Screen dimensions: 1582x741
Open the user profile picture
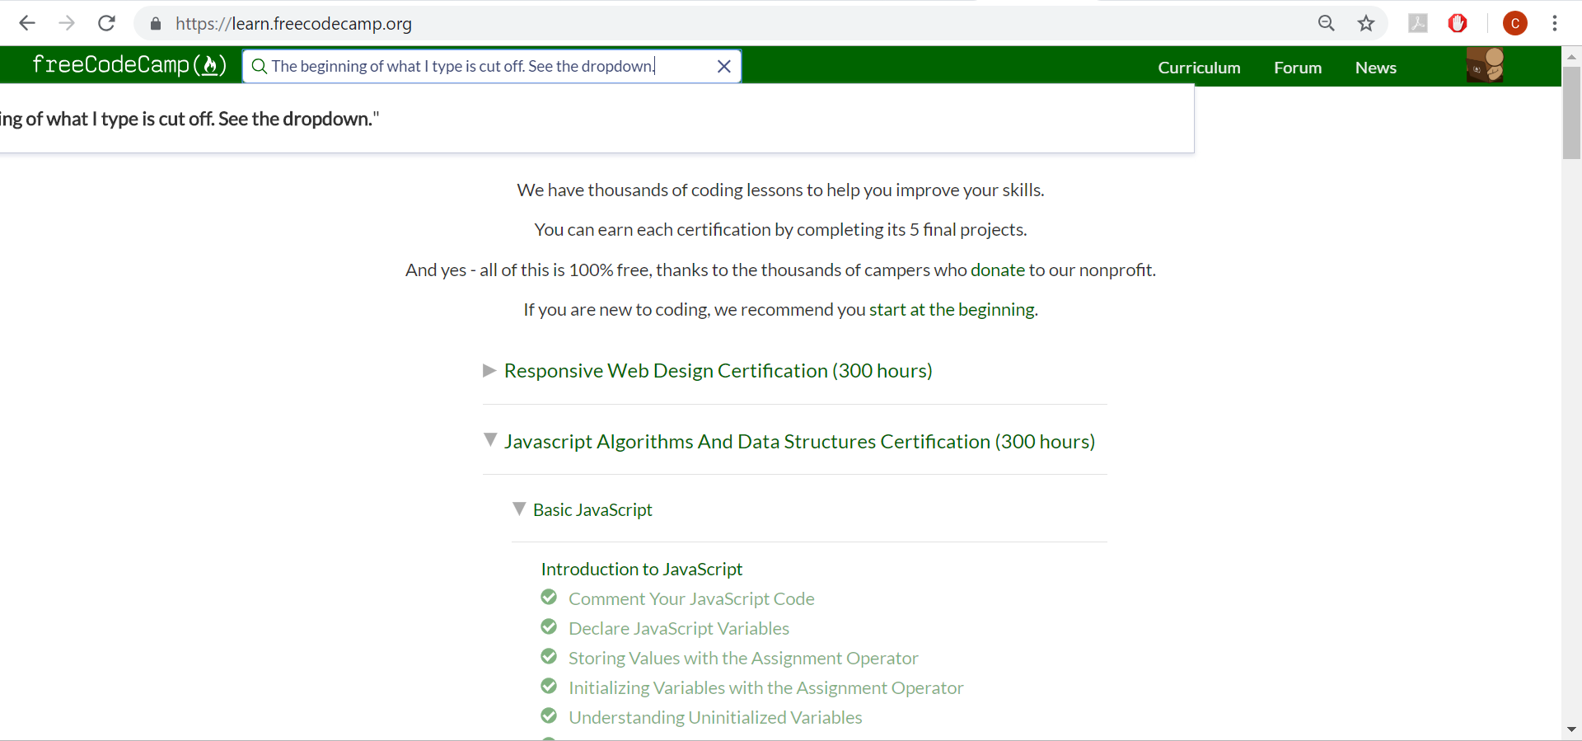(x=1486, y=65)
